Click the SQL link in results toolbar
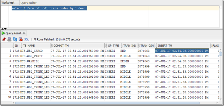This screenshot has height=106, width=224. [x=27, y=39]
